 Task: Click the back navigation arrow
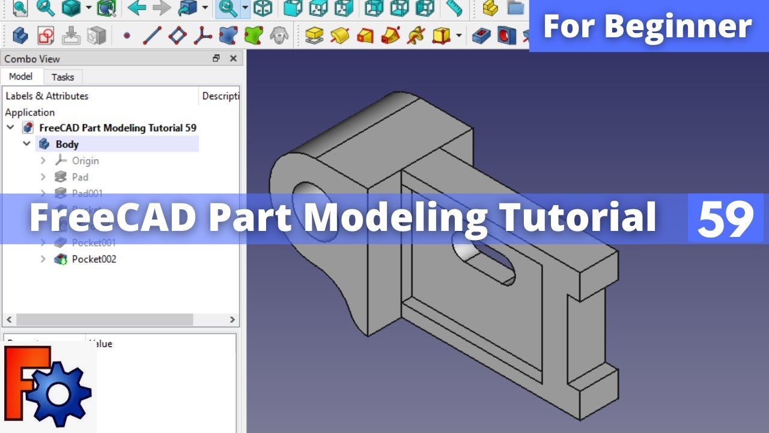[x=136, y=8]
